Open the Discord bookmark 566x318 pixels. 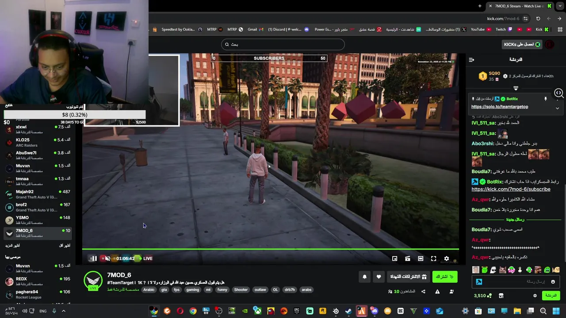(x=288, y=30)
